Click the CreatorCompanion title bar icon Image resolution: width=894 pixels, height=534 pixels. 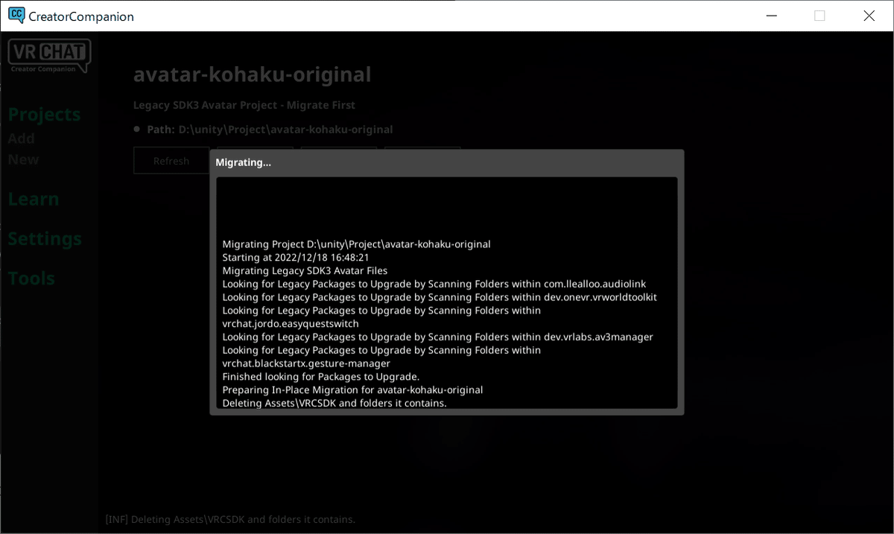coord(16,16)
